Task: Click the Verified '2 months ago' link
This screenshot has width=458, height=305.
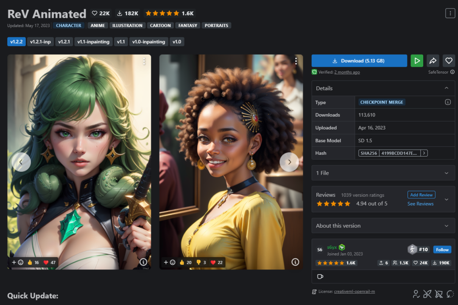Action: point(347,72)
